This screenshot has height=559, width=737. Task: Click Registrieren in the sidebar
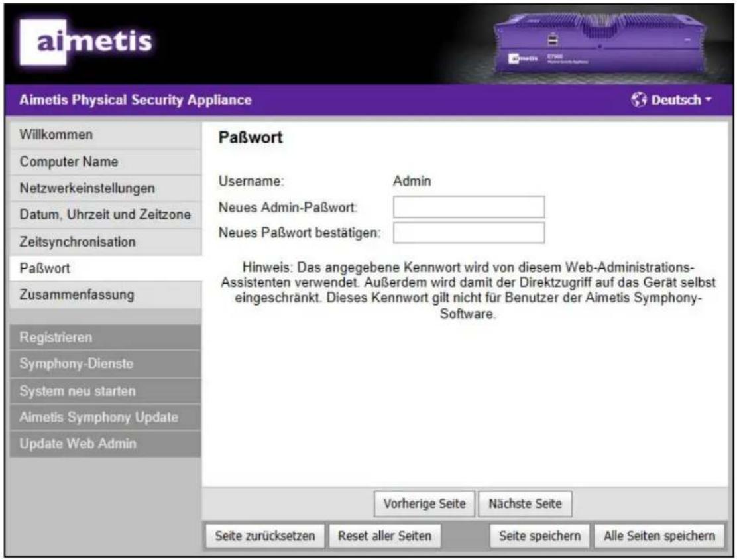pyautogui.click(x=105, y=337)
